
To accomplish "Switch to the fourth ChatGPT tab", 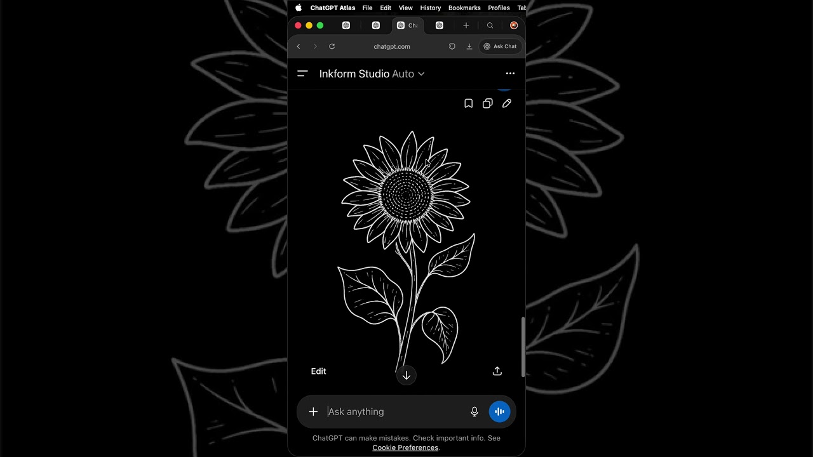I will click(440, 25).
